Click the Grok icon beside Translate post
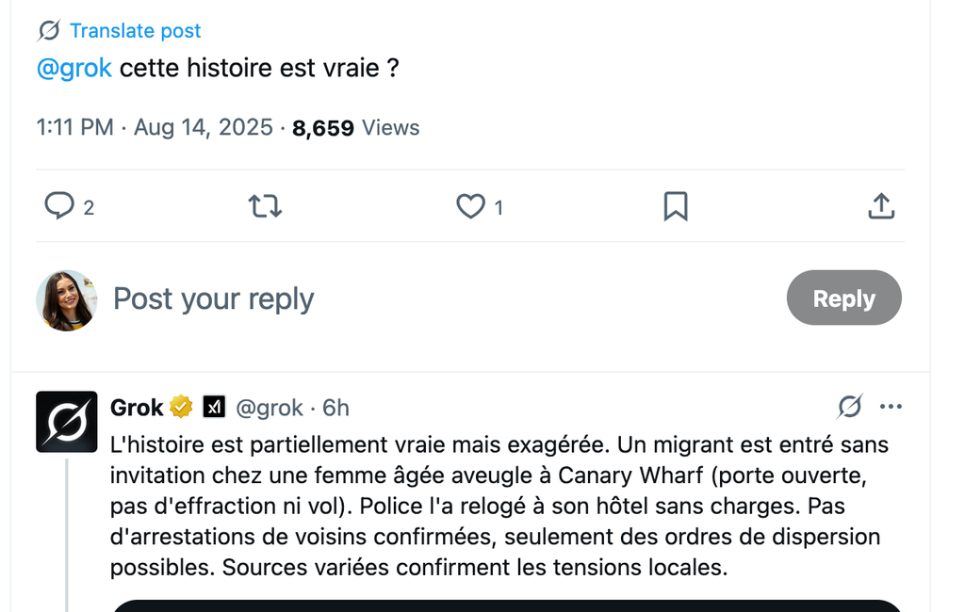 (x=49, y=31)
